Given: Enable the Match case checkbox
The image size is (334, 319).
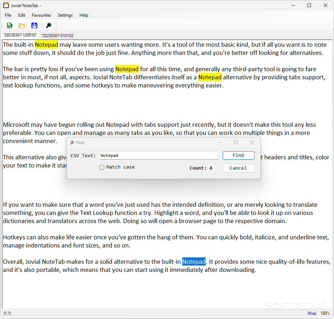Looking at the screenshot, I should coord(102,167).
